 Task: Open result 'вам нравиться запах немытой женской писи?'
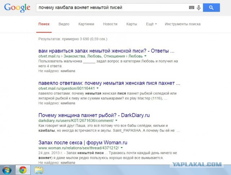point(106,51)
